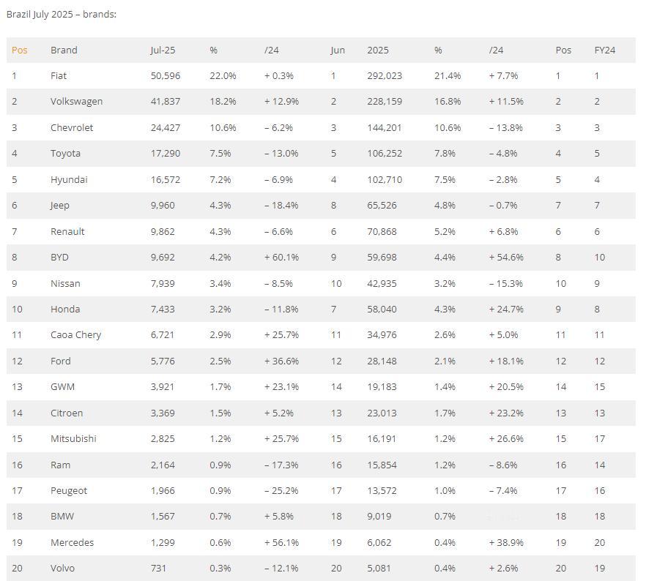
Task: Select the 2025 column header
Action: [x=378, y=50]
